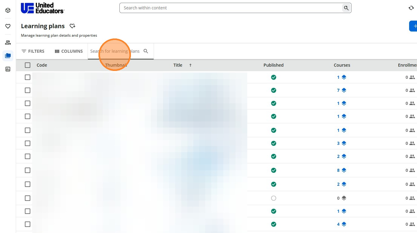The height and width of the screenshot is (233, 417).
Task: Click the Title column sort arrow
Action: (x=190, y=65)
